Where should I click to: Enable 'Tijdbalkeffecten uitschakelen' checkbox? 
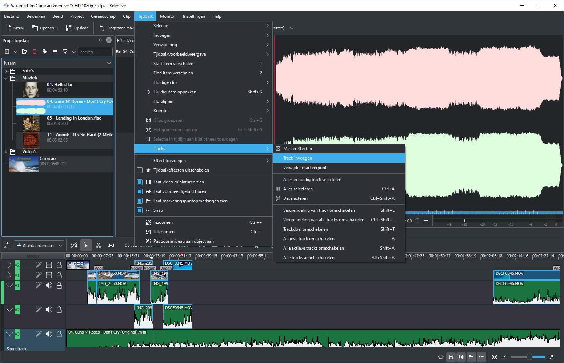tap(140, 170)
